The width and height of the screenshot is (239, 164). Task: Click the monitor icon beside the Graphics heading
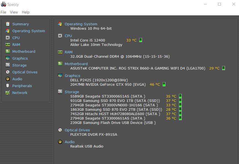60,76
